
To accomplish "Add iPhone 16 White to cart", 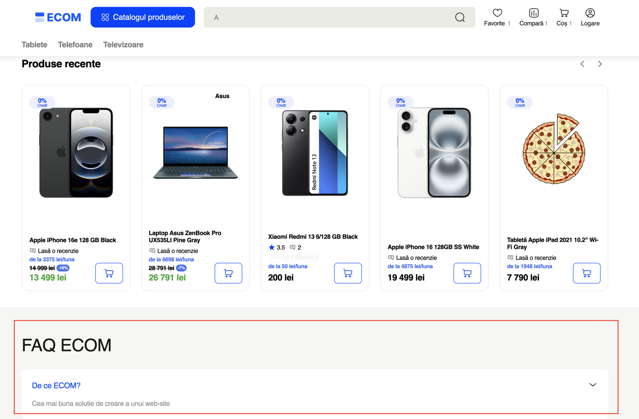I will pos(467,273).
